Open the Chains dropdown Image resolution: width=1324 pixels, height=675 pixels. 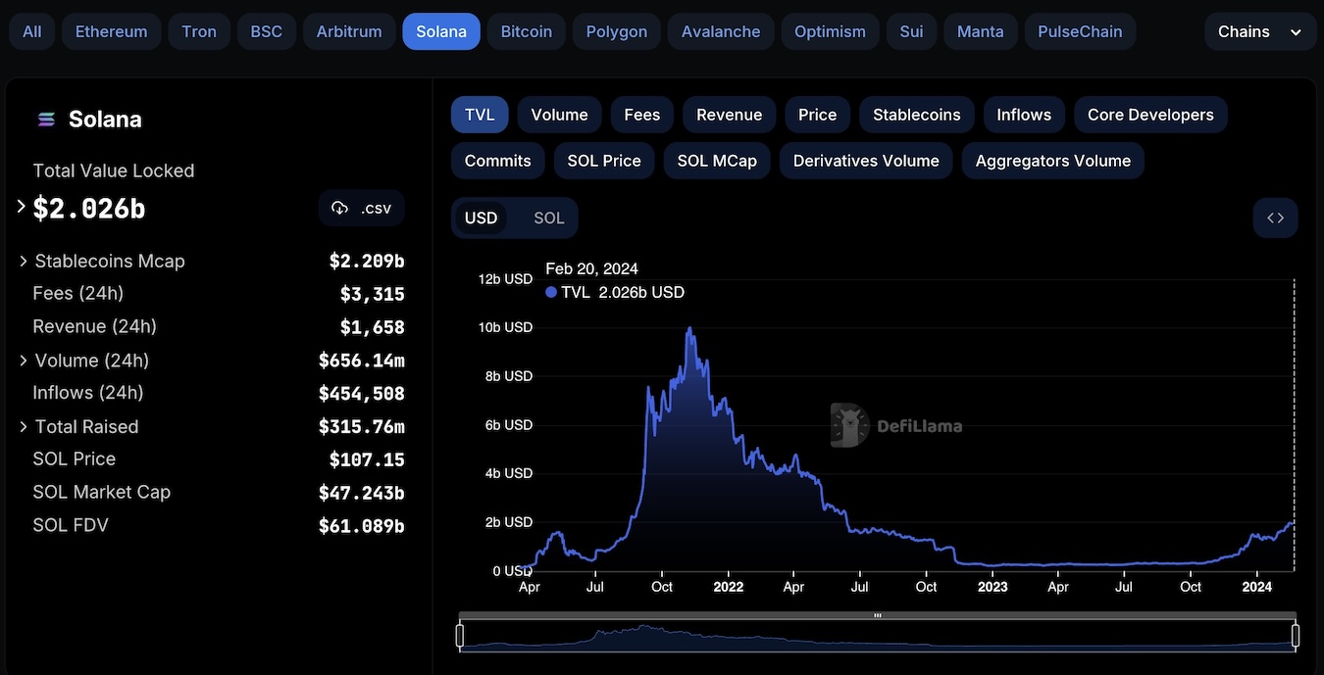(1259, 31)
